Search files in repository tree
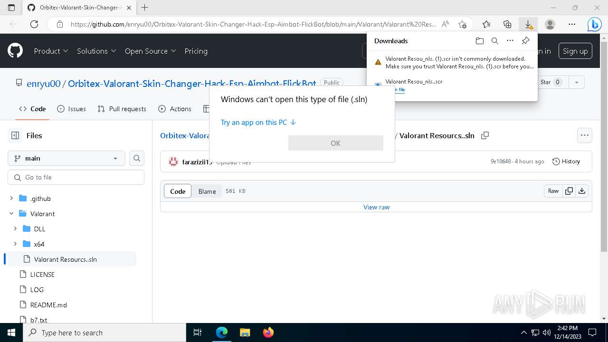 (137, 158)
